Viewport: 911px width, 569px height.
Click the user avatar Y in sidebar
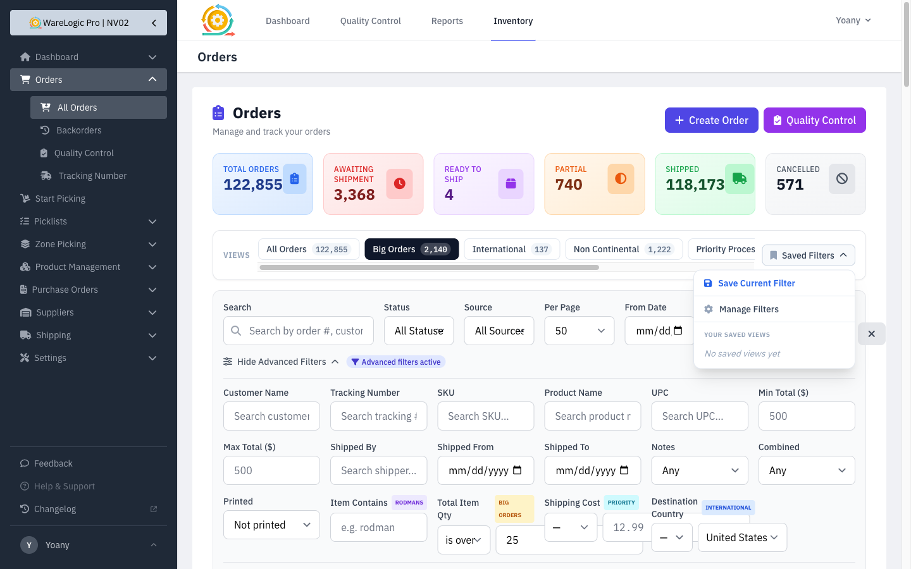[x=29, y=545]
